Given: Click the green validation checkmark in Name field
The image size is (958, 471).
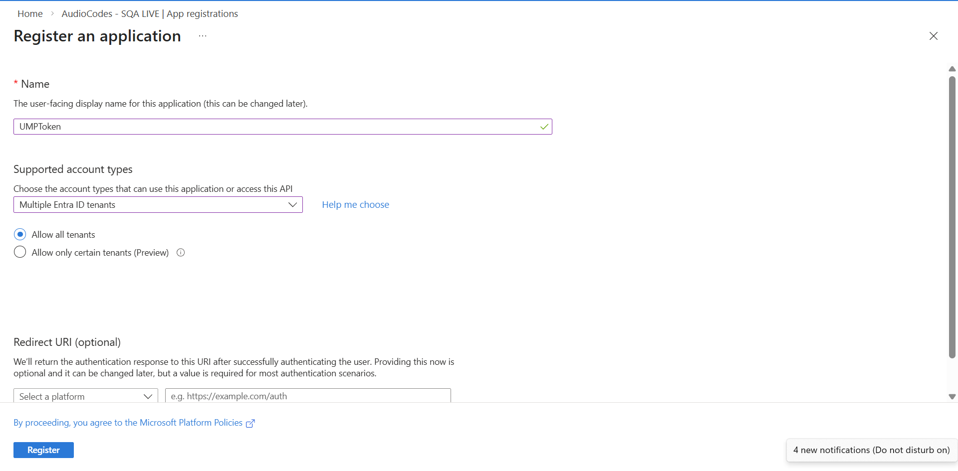Looking at the screenshot, I should point(544,127).
